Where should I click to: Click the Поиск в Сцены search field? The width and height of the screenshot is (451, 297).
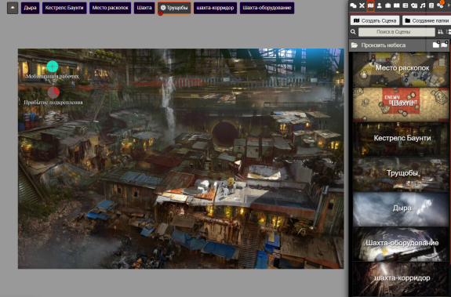tap(397, 32)
